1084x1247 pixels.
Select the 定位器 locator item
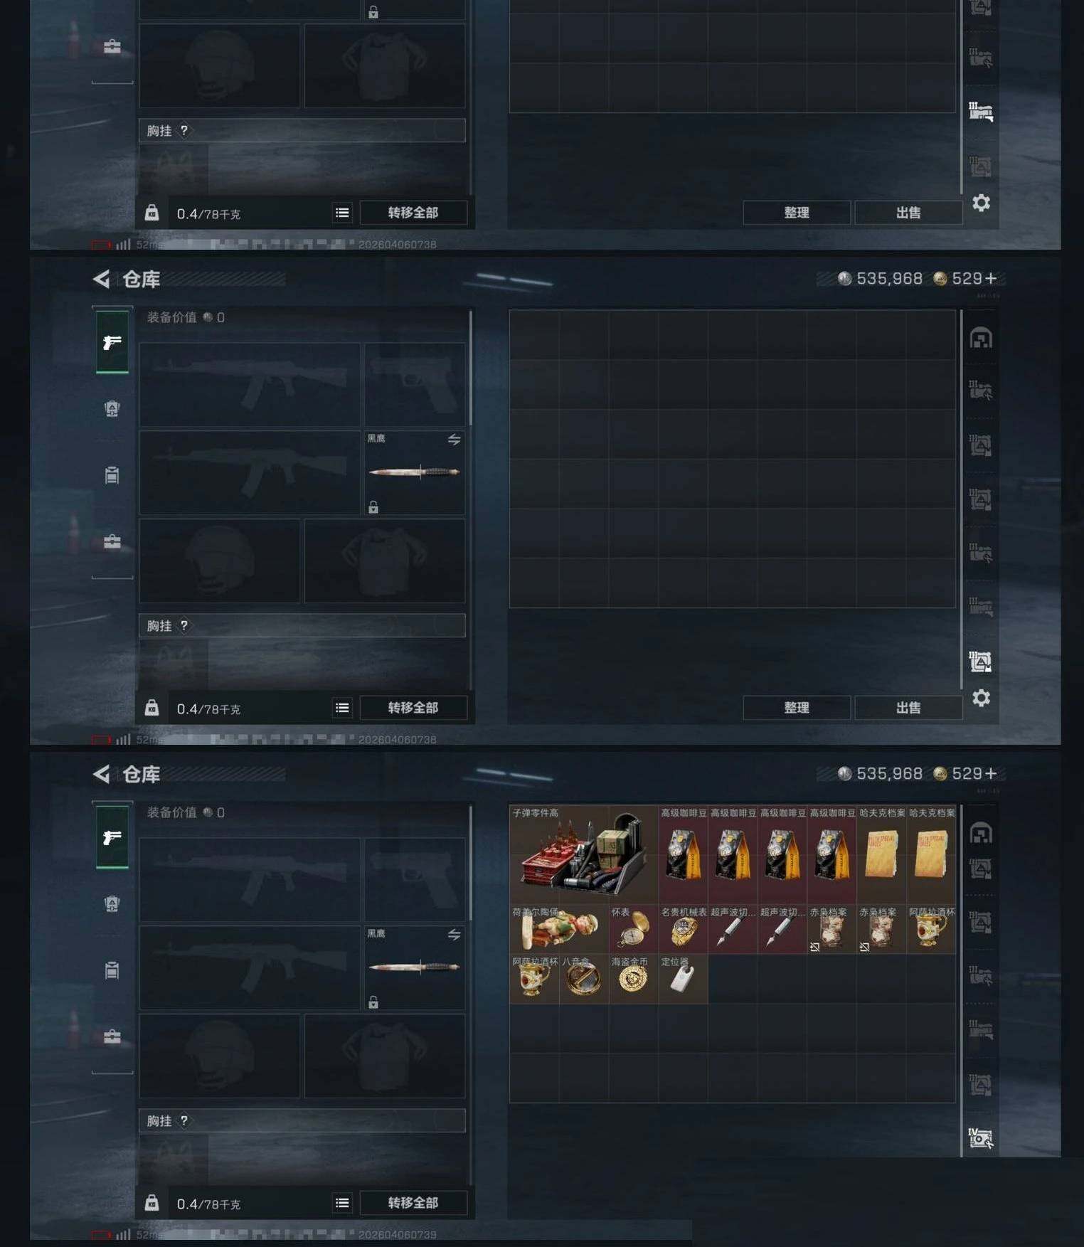(683, 979)
